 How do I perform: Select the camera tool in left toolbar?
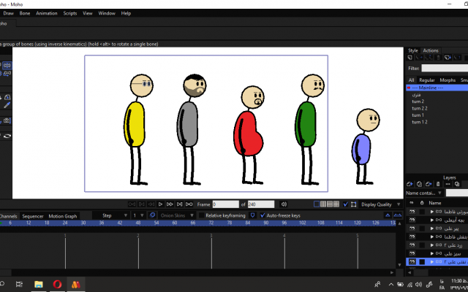pyautogui.click(x=7, y=120)
